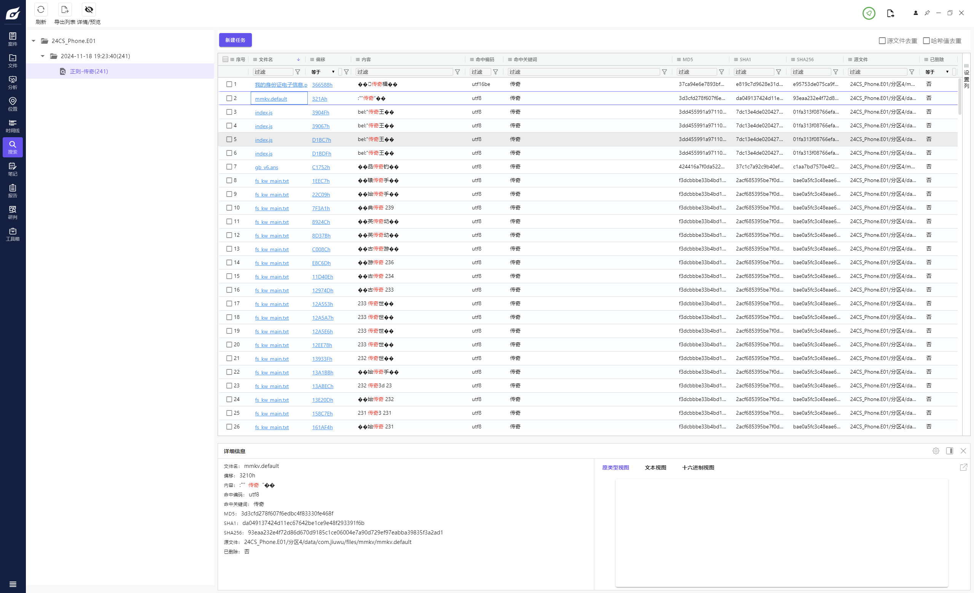Check the checkbox for row 5
Screen dimensions: 974x593
229,139
